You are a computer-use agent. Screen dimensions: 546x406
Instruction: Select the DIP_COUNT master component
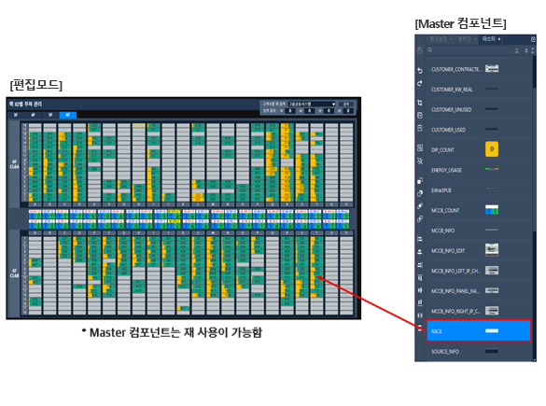coord(479,149)
